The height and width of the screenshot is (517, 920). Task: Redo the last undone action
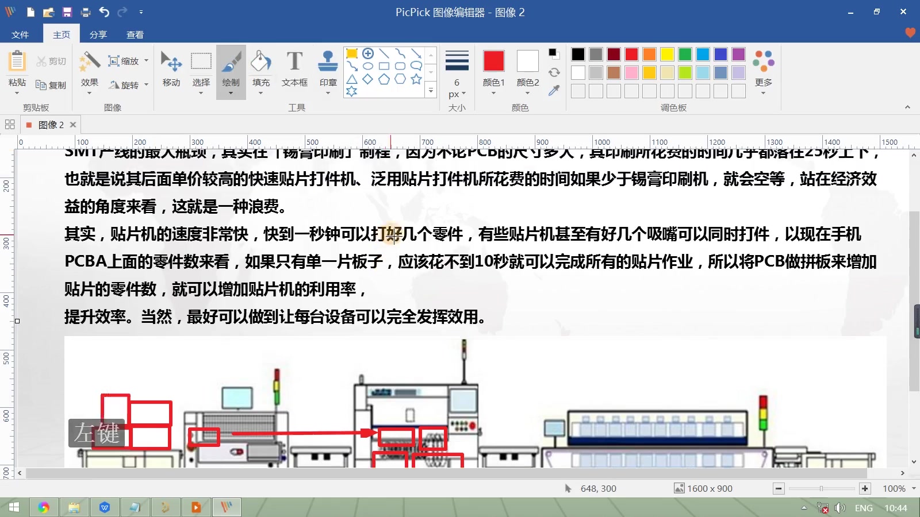[x=122, y=12]
